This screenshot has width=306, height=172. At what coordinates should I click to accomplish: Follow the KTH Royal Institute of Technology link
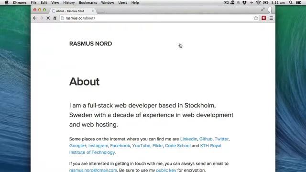[145, 149]
